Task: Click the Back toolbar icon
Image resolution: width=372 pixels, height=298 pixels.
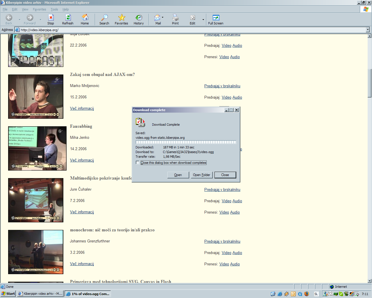Action: point(9,17)
